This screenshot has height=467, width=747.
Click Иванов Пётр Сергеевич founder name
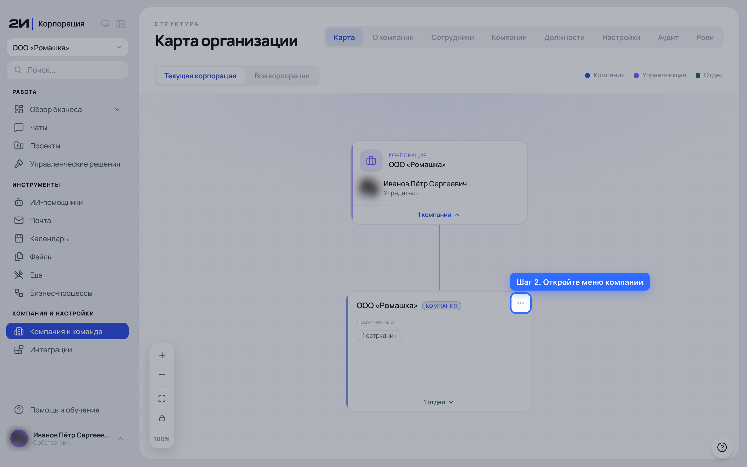click(425, 184)
